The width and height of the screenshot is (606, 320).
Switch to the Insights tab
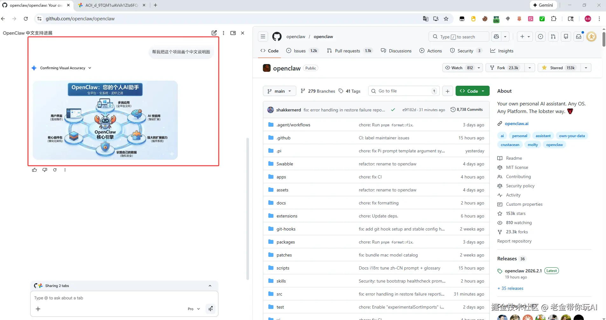(502, 51)
